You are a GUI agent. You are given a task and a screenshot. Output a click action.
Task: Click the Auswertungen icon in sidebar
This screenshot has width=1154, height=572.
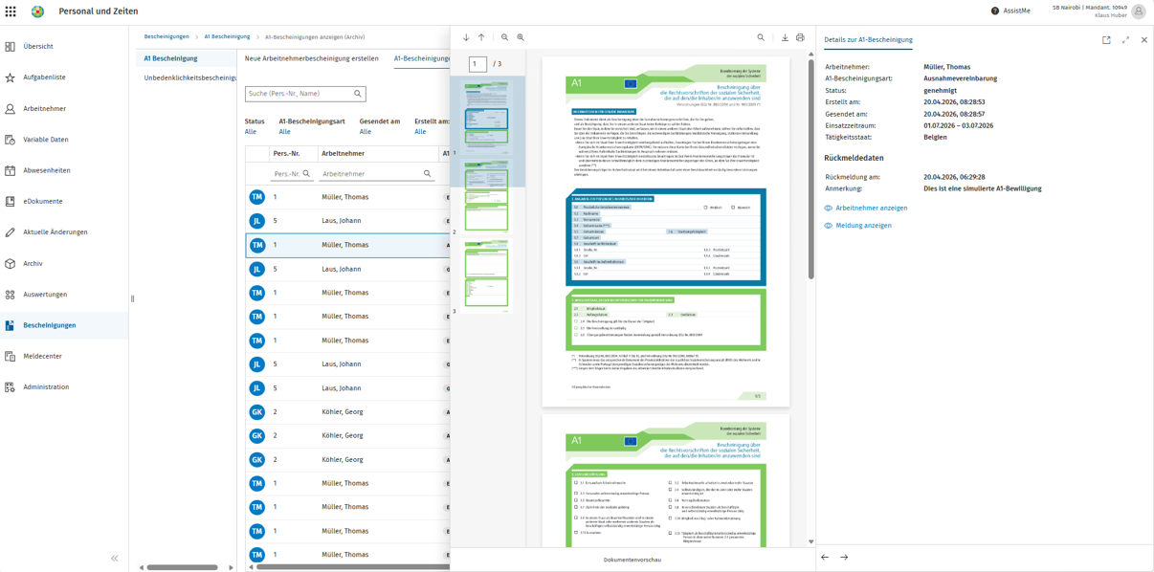10,295
